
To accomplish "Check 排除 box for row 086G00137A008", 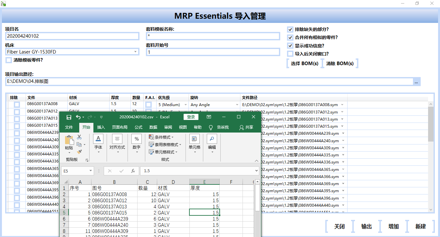I will pyautogui.click(x=17, y=104).
